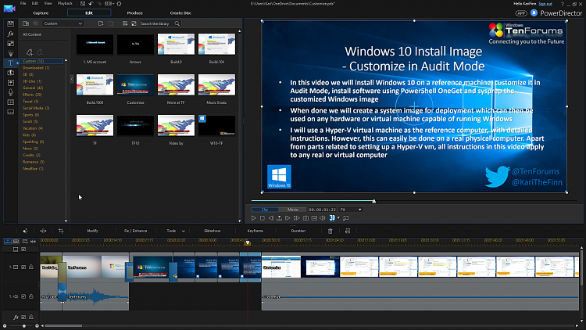Open the Media Room icon in sidebar
This screenshot has height=330, width=586.
[10, 23]
